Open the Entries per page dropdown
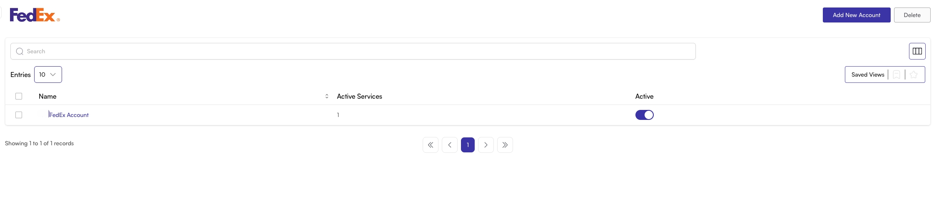This screenshot has height=209, width=934. [x=48, y=75]
